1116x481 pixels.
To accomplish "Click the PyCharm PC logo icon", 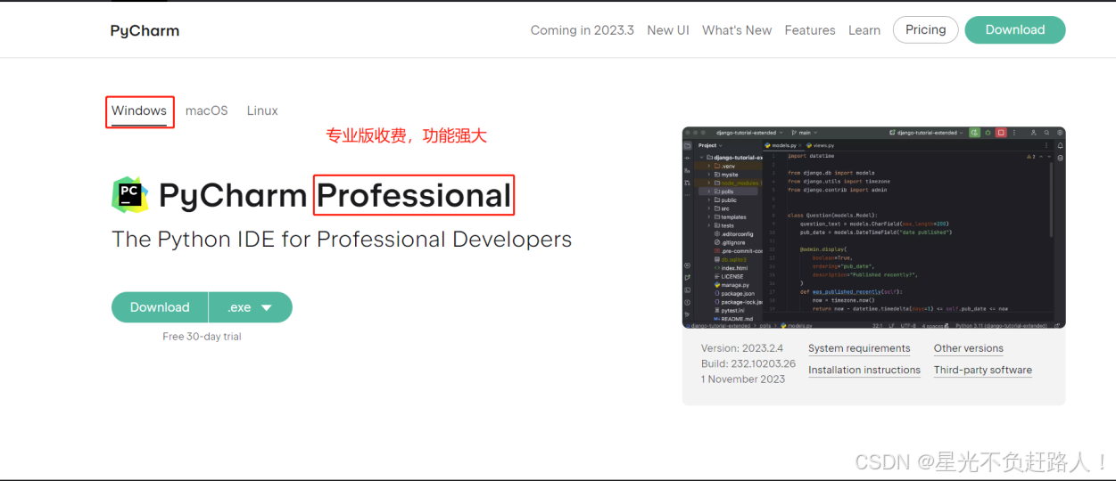I will (130, 195).
